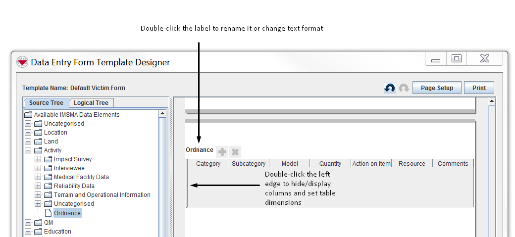Click the Medical Facility Data folder icon
Screen dimensions: 515x237
coord(48,177)
